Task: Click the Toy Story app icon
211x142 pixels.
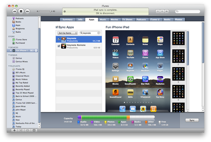Action: pos(160,92)
